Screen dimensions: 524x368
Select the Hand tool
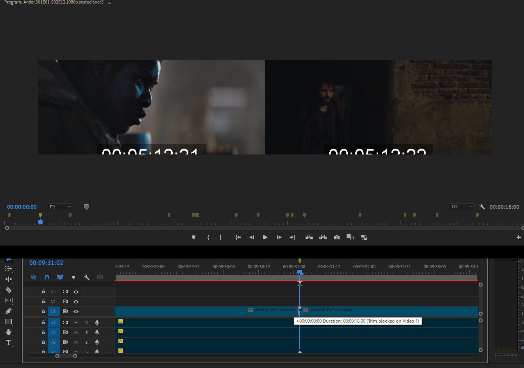pos(8,332)
